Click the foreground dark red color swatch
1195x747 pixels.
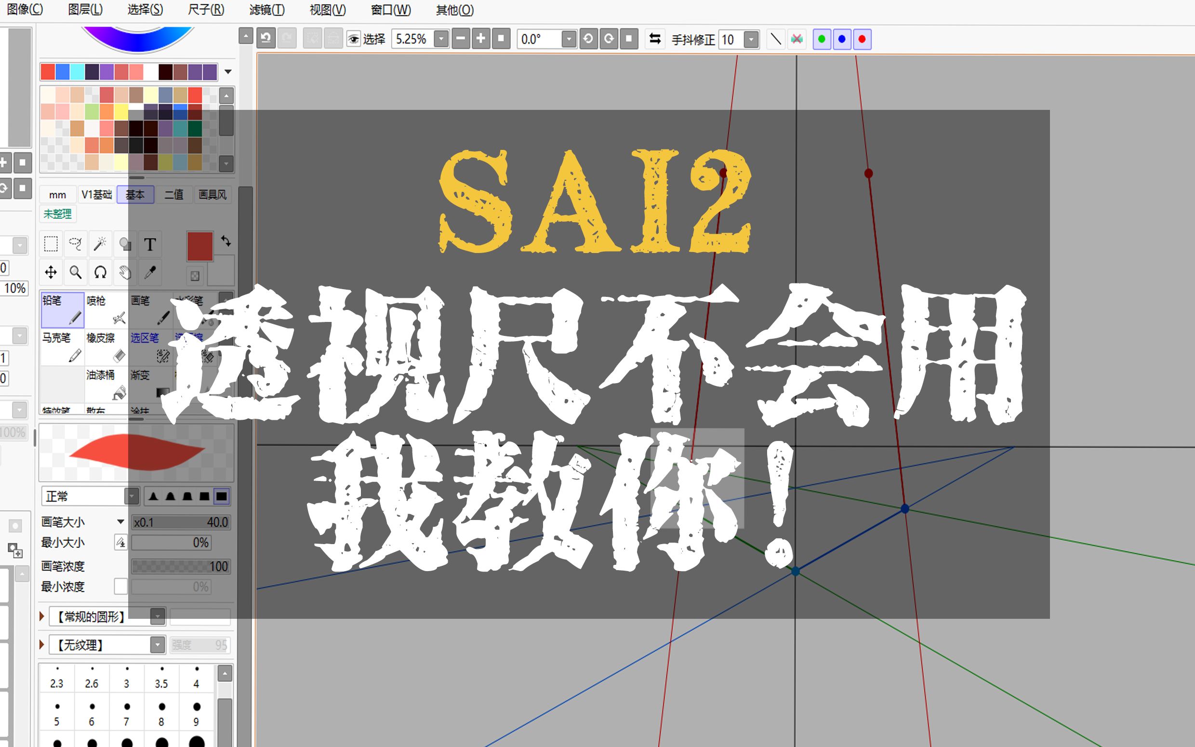pos(200,246)
